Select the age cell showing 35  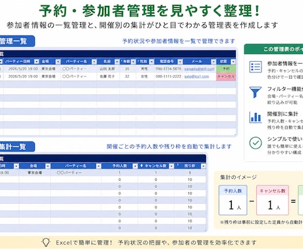pos(128,68)
